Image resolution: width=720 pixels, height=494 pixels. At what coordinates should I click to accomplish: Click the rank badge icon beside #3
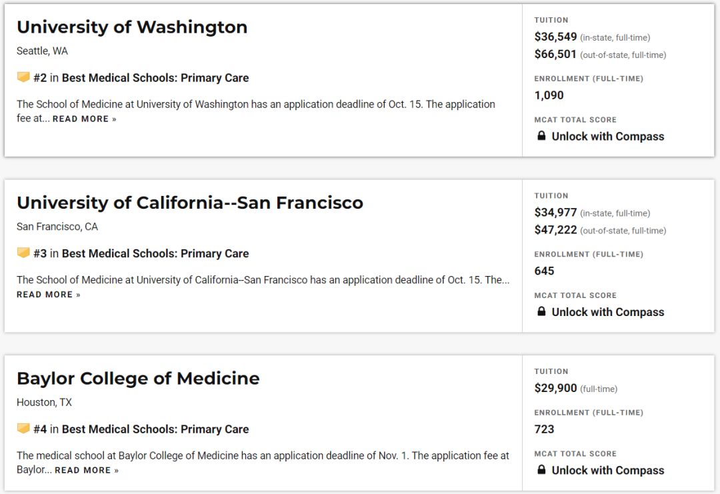(23, 253)
